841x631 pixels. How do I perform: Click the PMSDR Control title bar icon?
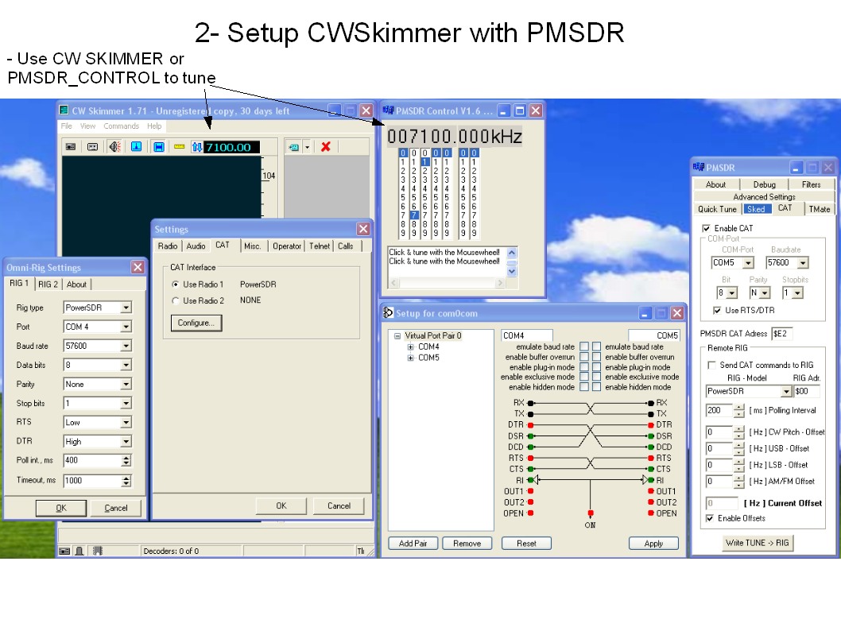389,110
